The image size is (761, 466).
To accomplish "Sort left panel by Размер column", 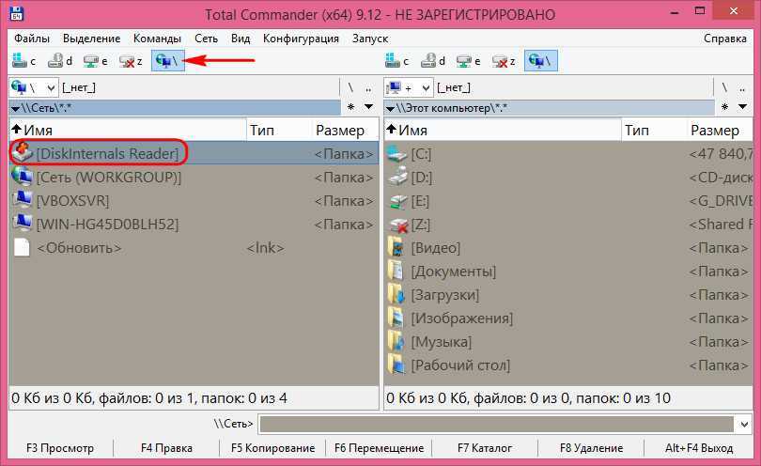I will pos(340,130).
